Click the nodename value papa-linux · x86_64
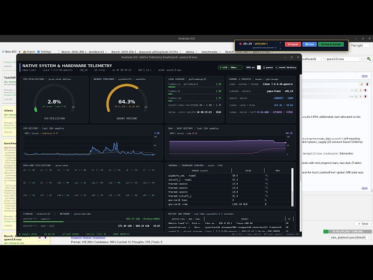This screenshot has height=280, width=373. [x=280, y=91]
